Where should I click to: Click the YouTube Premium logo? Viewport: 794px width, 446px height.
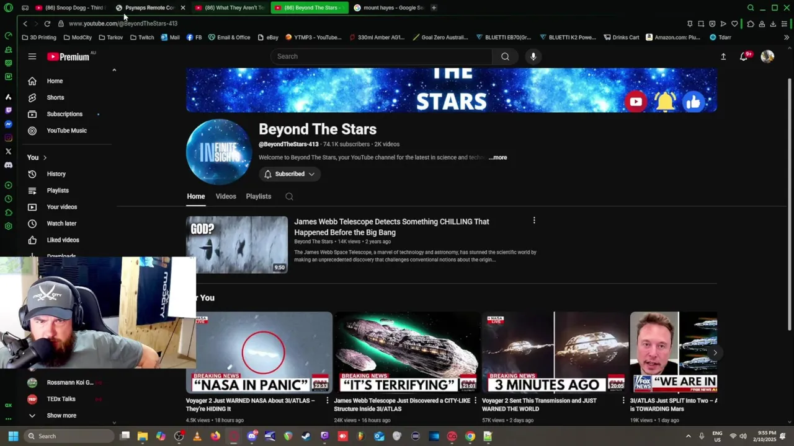tap(69, 56)
